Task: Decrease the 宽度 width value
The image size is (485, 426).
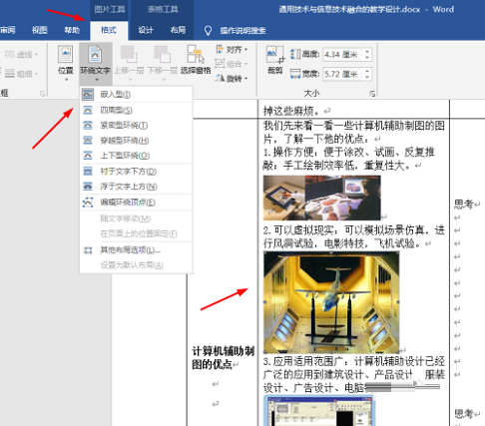Action: (367, 77)
